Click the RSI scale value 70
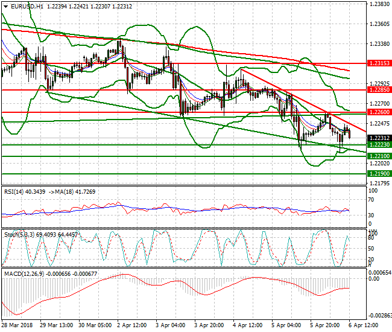This screenshot has height=332, width=392. tap(371, 200)
